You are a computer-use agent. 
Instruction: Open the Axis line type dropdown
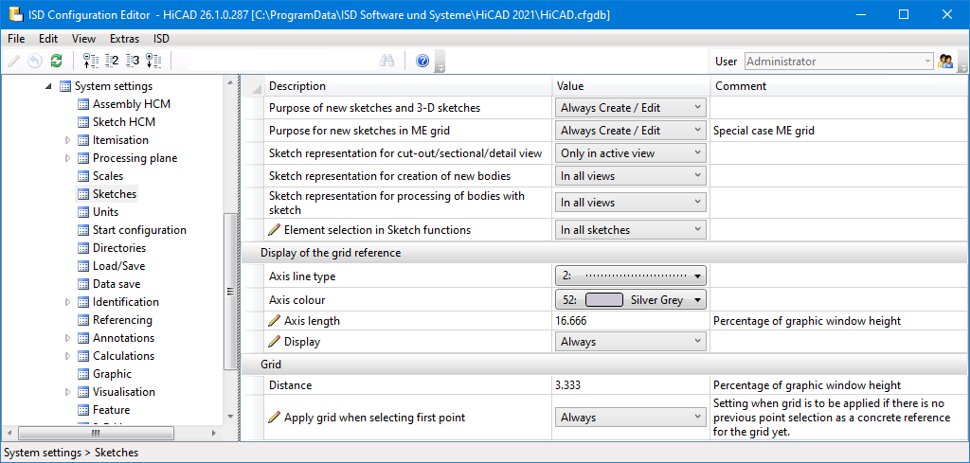pyautogui.click(x=698, y=276)
